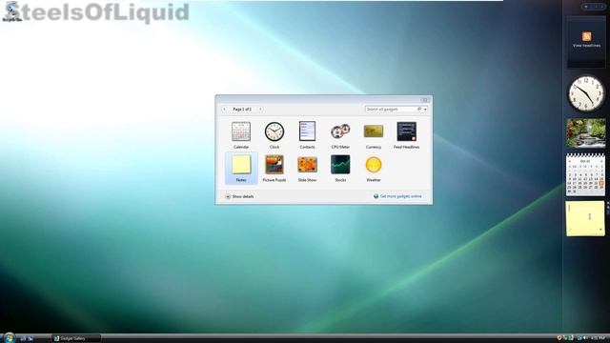Select the Stocks gadget icon

tap(340, 164)
